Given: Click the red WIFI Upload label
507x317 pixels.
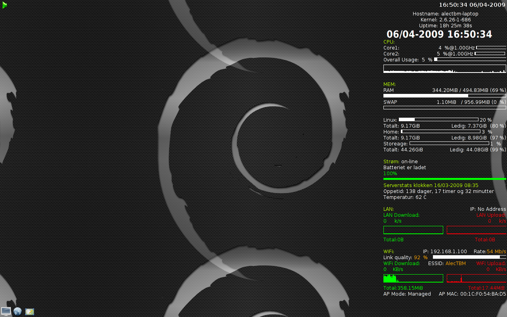Looking at the screenshot, I should (491, 264).
